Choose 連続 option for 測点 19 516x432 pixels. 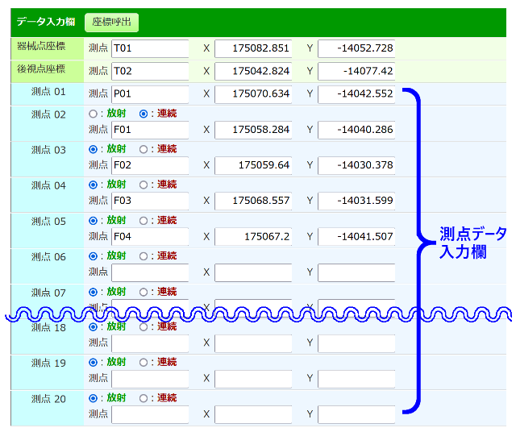point(144,363)
